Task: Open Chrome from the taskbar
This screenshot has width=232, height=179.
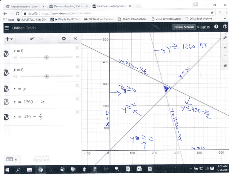Action: pos(40,169)
